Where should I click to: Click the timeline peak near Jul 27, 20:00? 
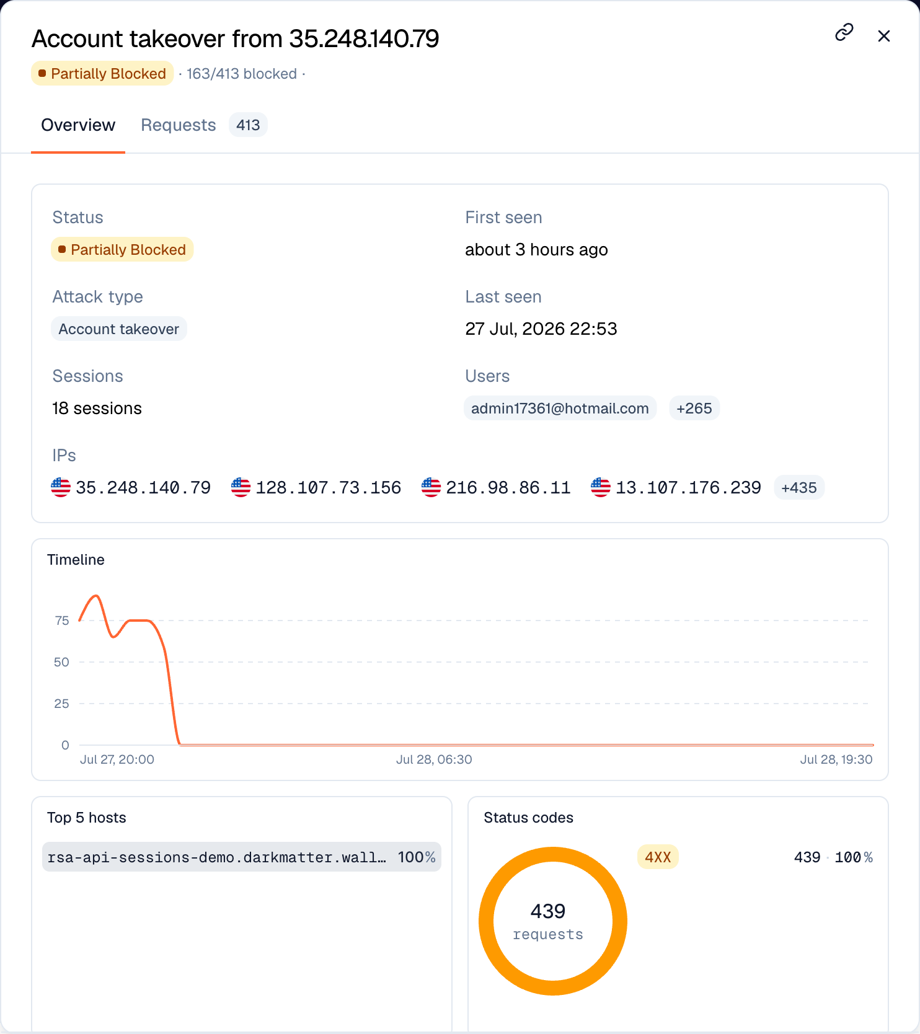95,596
